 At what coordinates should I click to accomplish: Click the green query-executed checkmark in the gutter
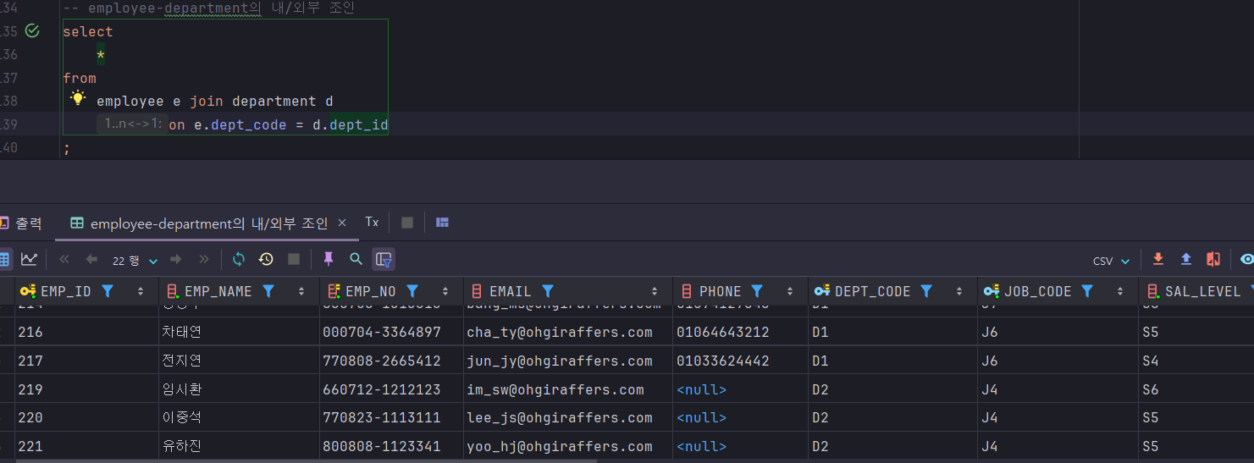(x=32, y=31)
